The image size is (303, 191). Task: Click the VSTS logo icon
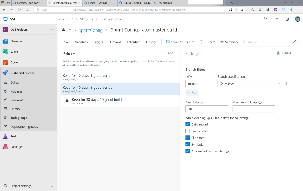click(x=5, y=19)
